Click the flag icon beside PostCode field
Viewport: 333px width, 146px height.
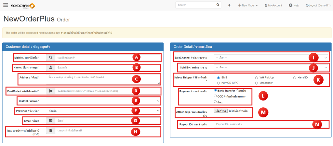click(x=50, y=91)
